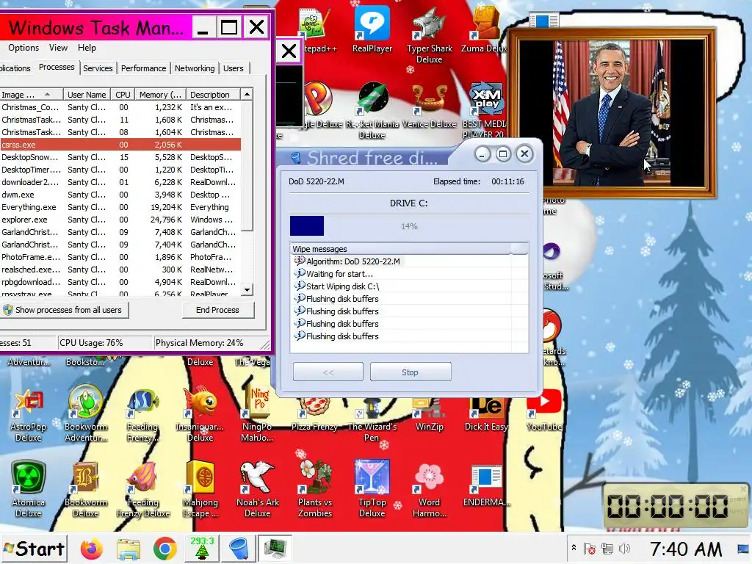Open the RealPlayer desktop shortcut

(372, 29)
